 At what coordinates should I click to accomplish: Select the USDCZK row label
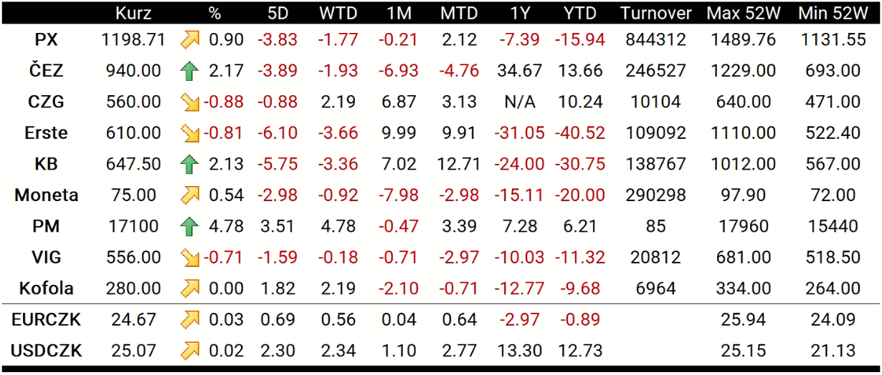(47, 351)
